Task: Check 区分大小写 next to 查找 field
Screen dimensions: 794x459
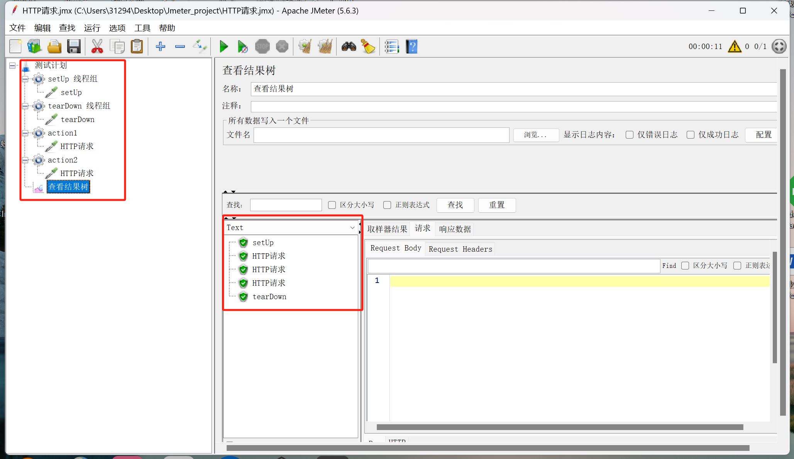Action: click(332, 205)
